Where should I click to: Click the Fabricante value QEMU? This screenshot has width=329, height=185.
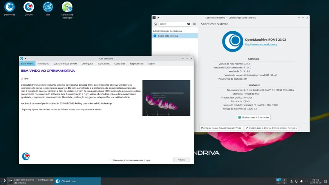coord(246,101)
